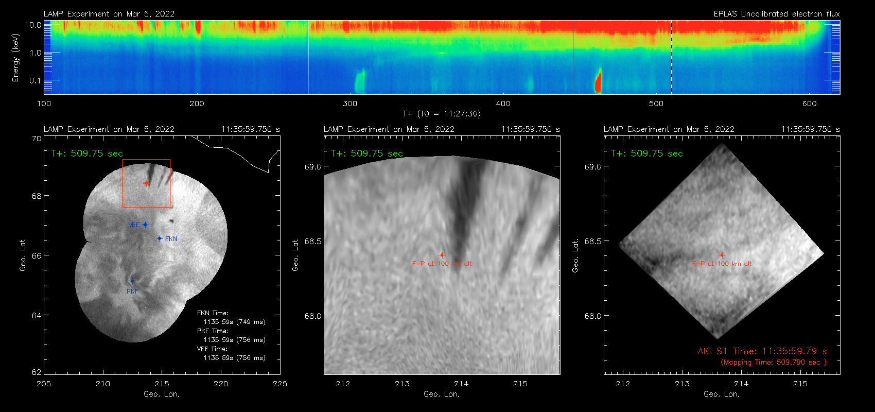Click the red F-P crosshair in the middle panel

point(442,255)
